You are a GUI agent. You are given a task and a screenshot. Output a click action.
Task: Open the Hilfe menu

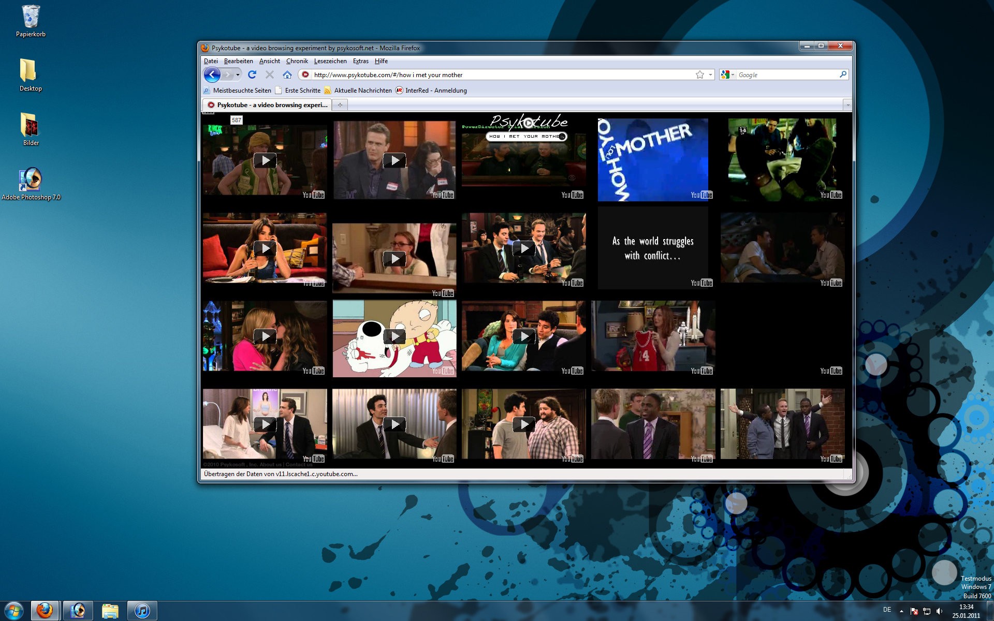click(381, 61)
